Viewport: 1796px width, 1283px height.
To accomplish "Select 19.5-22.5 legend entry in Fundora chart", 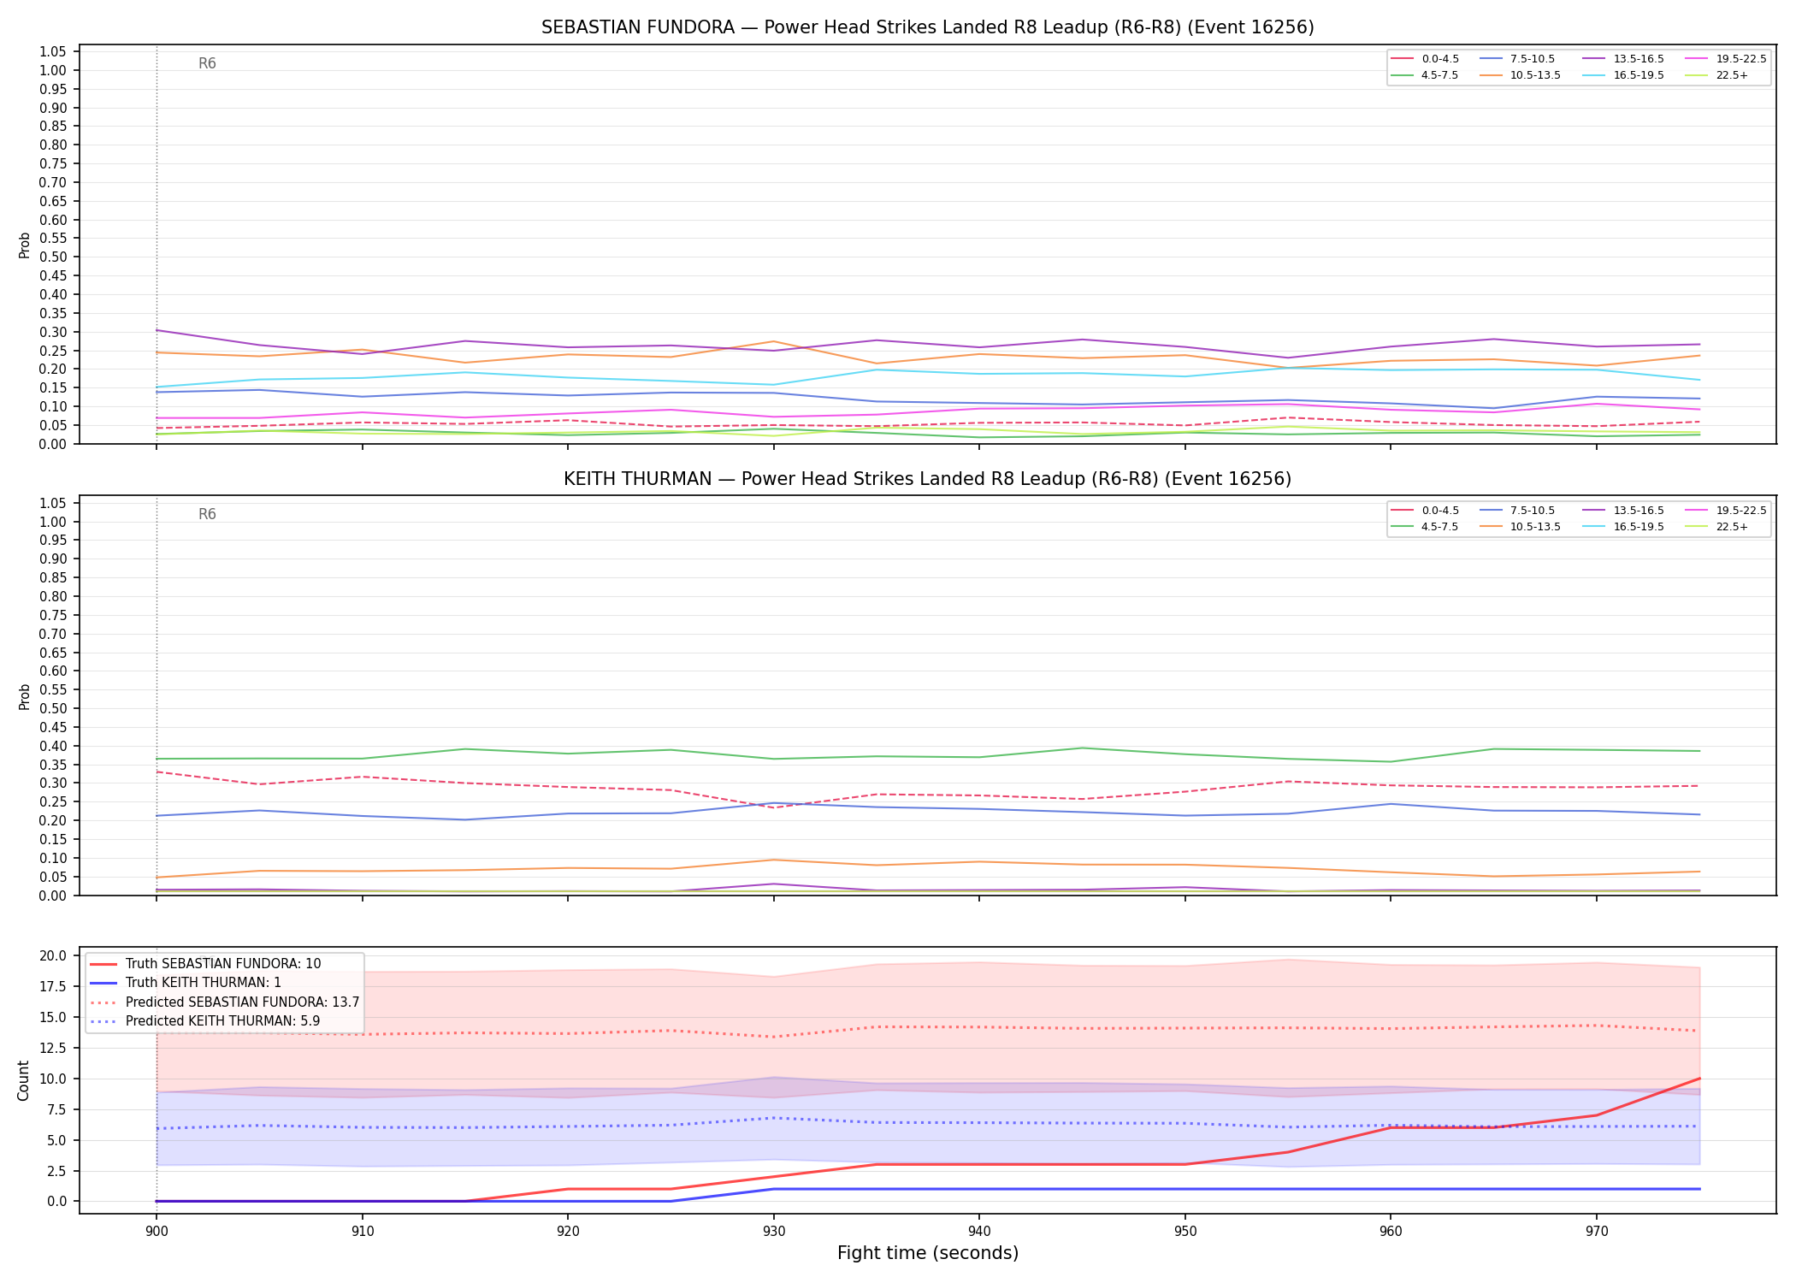I will point(1726,59).
